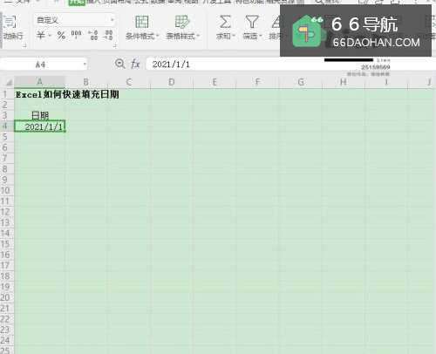
Task: Toggle the 自动换行 wrap text button
Action: (x=11, y=28)
